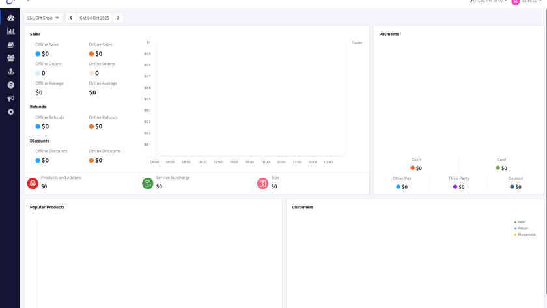Expand the L&L Gift Shop store dropdown
This screenshot has height=308, width=547.
[x=44, y=18]
